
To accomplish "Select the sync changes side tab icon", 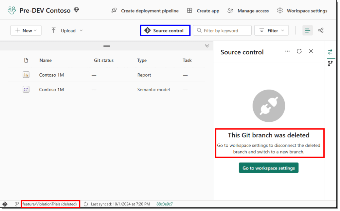I will [330, 52].
